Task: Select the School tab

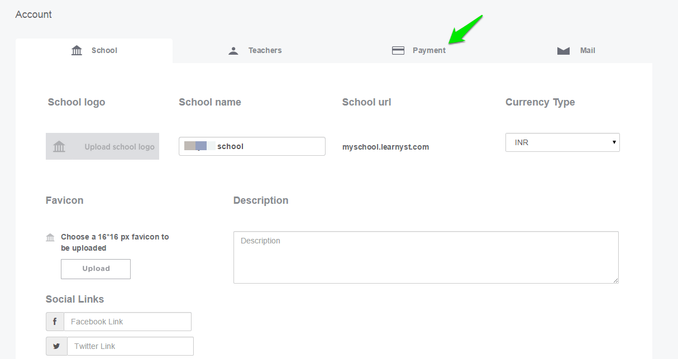Action: [x=94, y=50]
